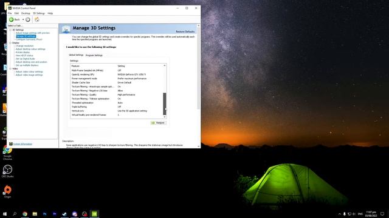Open the notification center icon

(x=382, y=214)
